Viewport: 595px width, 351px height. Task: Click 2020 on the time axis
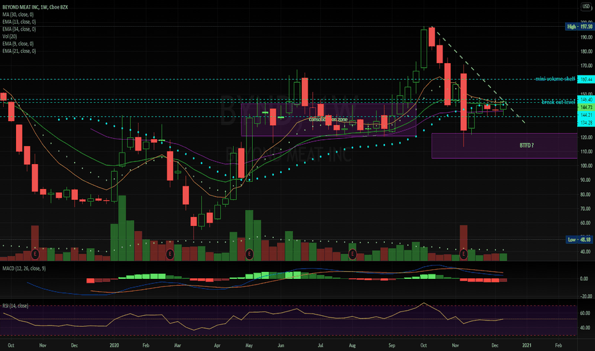114,345
